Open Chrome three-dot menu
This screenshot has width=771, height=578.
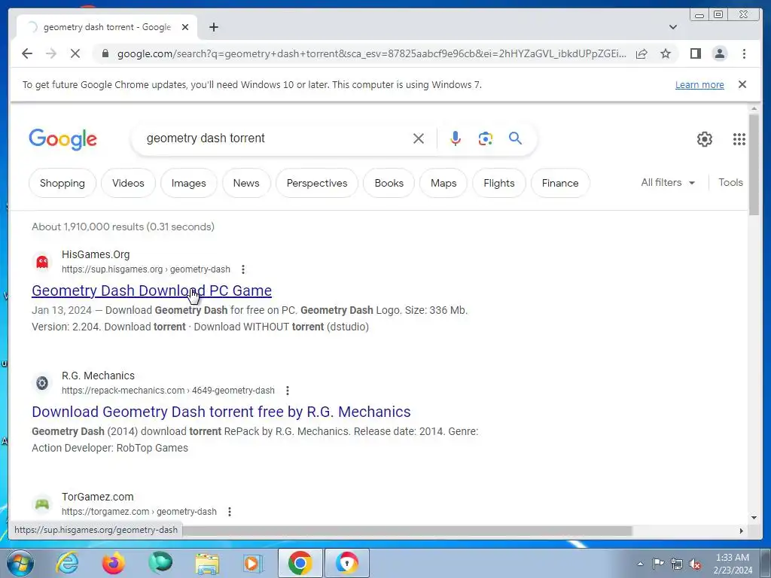pyautogui.click(x=744, y=53)
